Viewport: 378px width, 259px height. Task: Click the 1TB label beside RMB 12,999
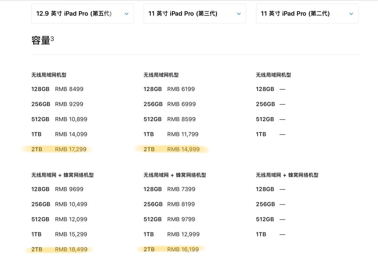[x=149, y=234]
